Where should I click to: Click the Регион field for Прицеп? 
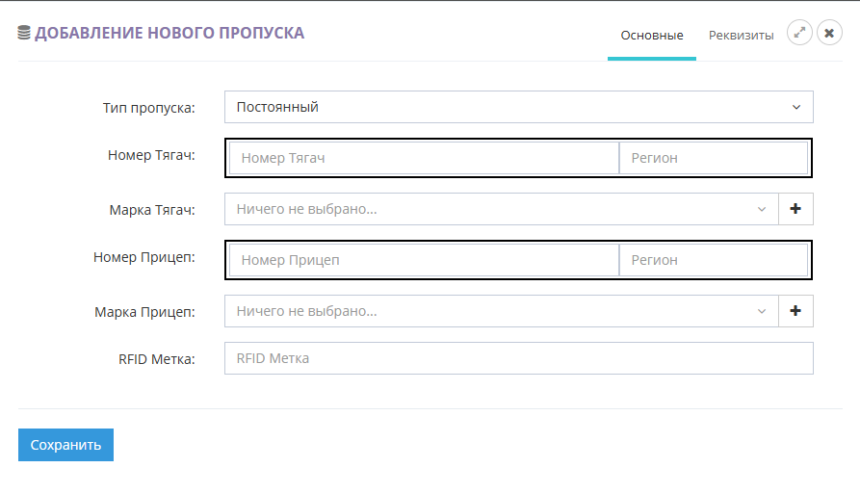[713, 260]
